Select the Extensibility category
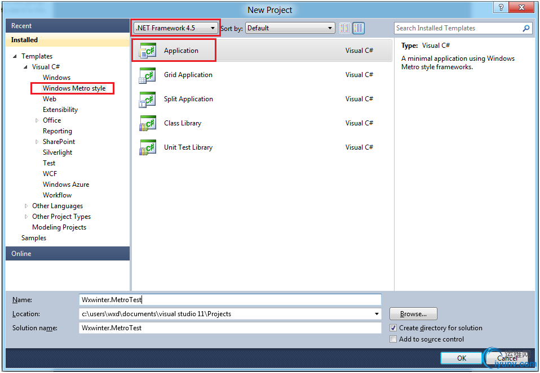The width and height of the screenshot is (540, 373). pyautogui.click(x=60, y=110)
